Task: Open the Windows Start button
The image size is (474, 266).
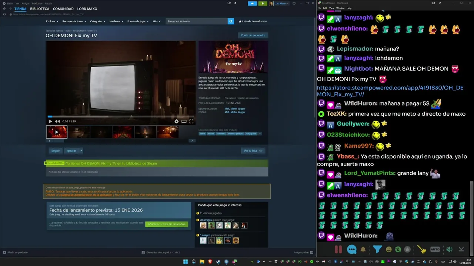Action: pos(186,262)
